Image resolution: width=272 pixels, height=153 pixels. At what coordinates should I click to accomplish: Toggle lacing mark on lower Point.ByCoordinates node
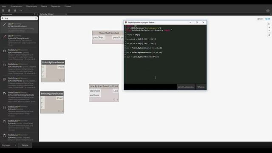tap(62, 111)
